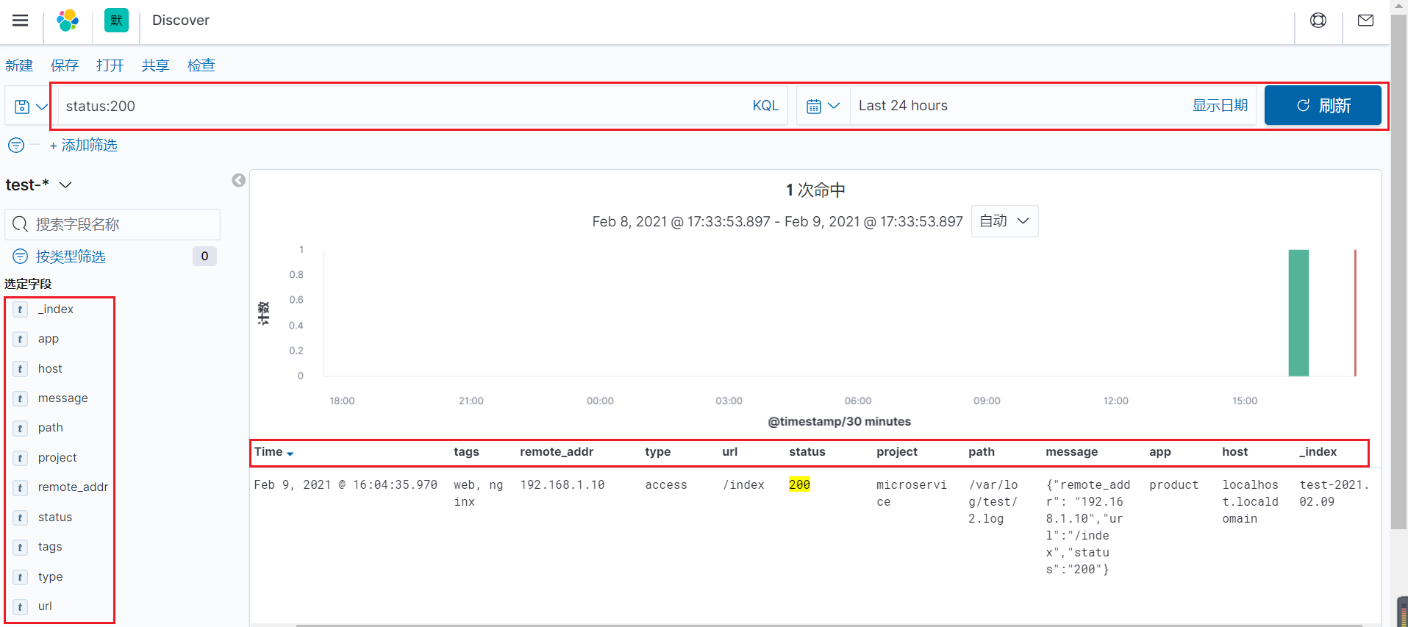Click the project column header
The height and width of the screenshot is (627, 1408).
[x=897, y=452]
